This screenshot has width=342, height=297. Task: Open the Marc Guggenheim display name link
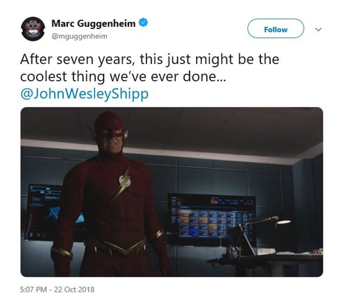(x=93, y=24)
